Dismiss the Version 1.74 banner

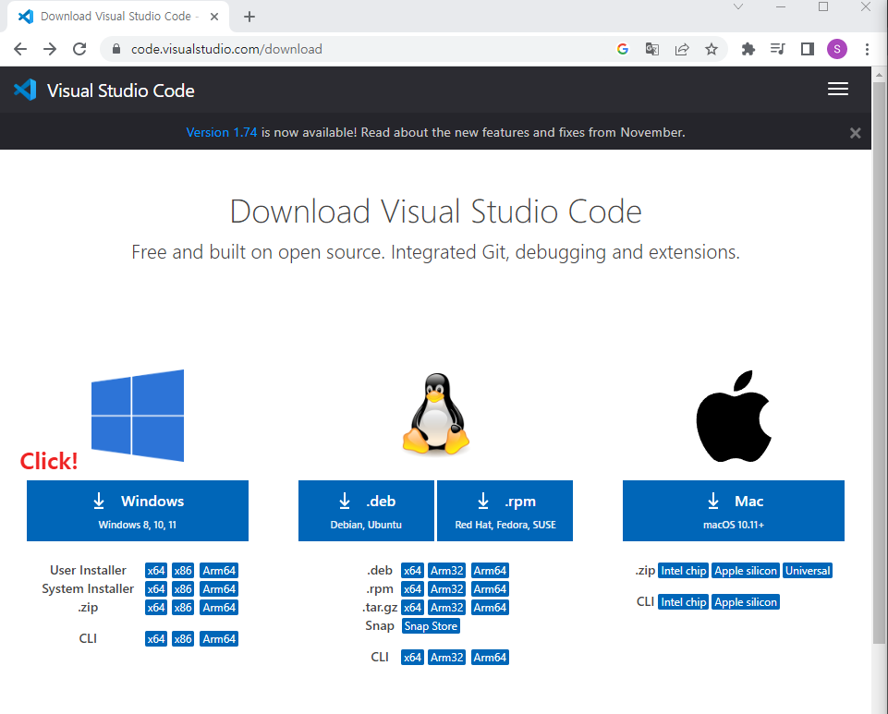pyautogui.click(x=855, y=132)
